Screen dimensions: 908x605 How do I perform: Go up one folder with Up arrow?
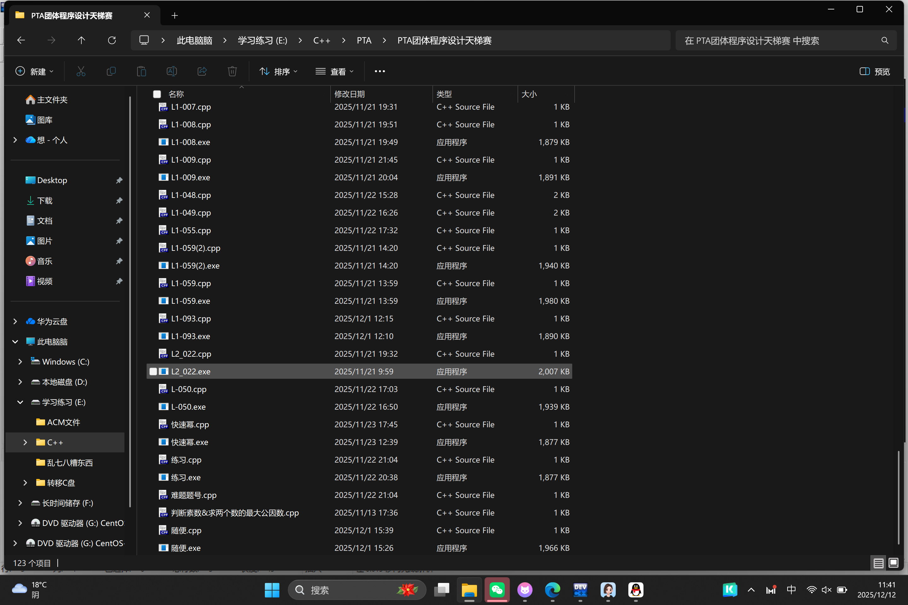click(x=81, y=41)
